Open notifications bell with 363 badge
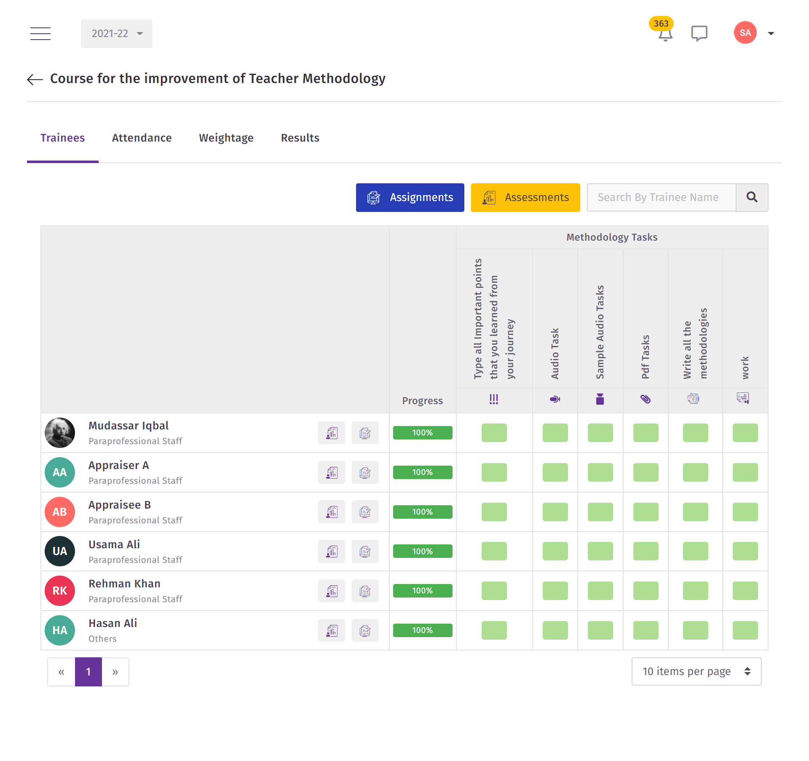This screenshot has height=761, width=809. click(665, 34)
